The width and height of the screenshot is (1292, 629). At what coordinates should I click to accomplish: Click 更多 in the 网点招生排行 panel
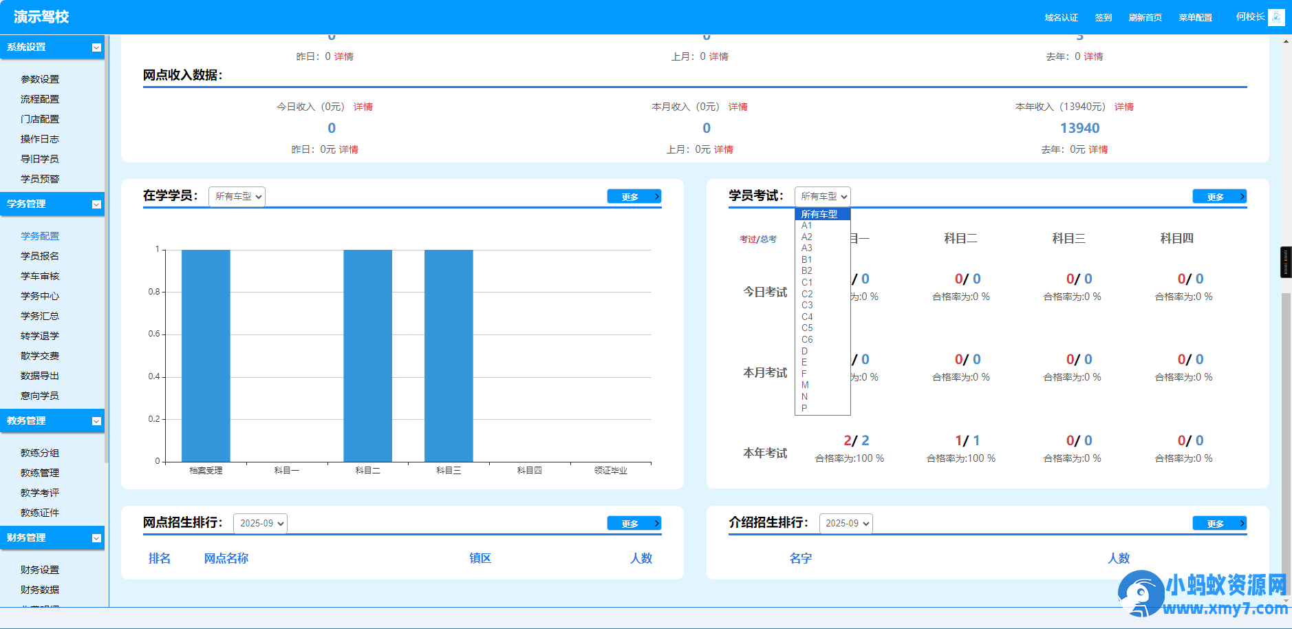point(633,523)
